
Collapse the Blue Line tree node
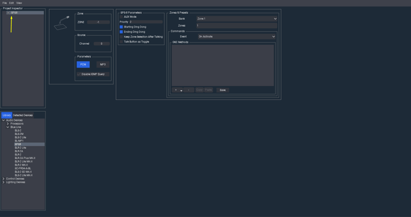pyautogui.click(x=8, y=127)
